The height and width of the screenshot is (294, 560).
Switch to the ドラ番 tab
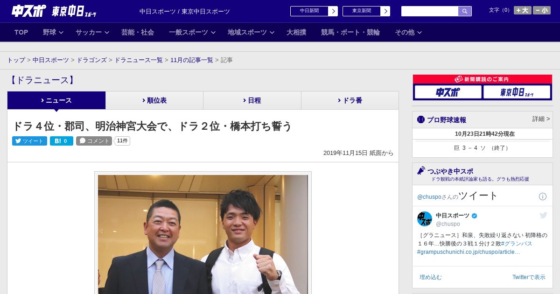coord(350,100)
